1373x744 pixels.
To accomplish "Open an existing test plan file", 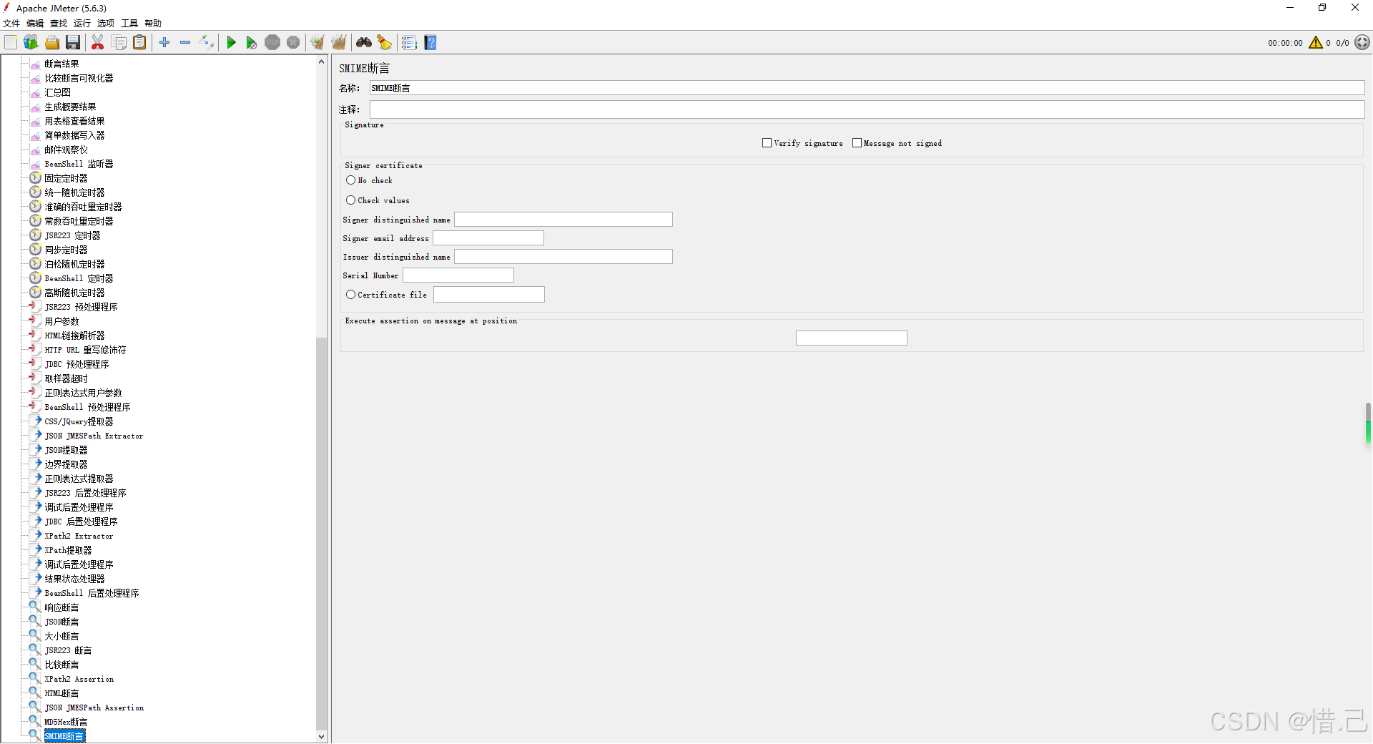I will coord(52,43).
